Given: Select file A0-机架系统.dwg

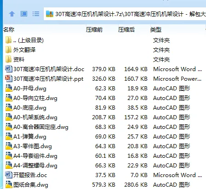Looking at the screenshot, I should click(x=35, y=117).
